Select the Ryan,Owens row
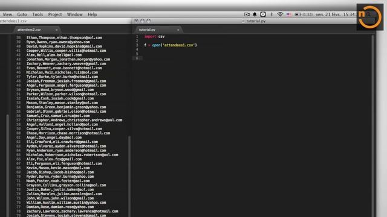This screenshot has width=387, height=217. (58, 42)
